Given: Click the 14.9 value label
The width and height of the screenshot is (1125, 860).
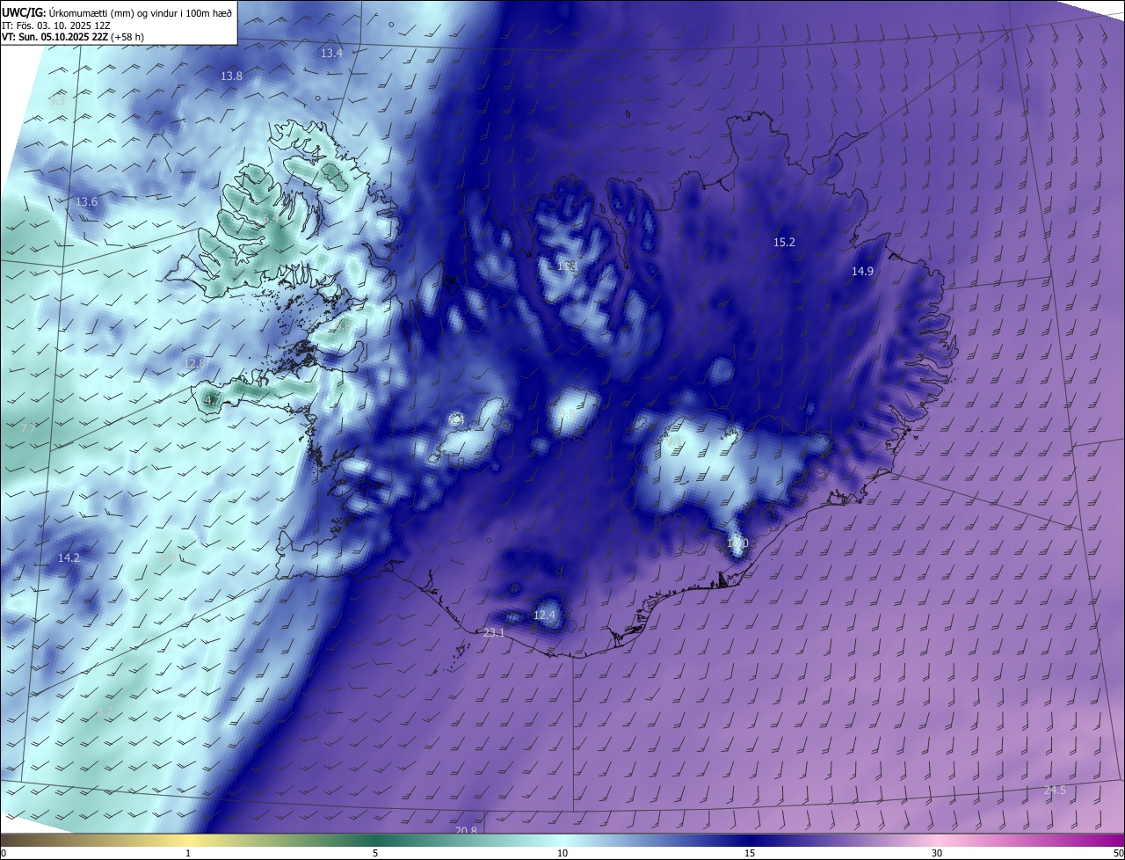Looking at the screenshot, I should pyautogui.click(x=862, y=272).
